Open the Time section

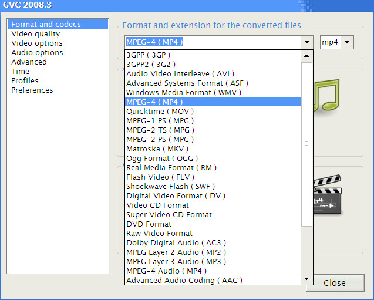coord(58,71)
